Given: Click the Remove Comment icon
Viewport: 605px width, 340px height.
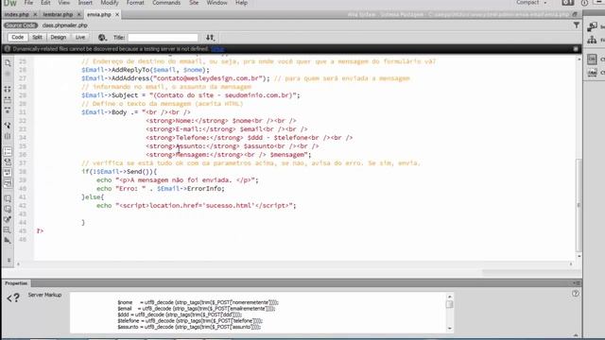Looking at the screenshot, I should [x=8, y=209].
